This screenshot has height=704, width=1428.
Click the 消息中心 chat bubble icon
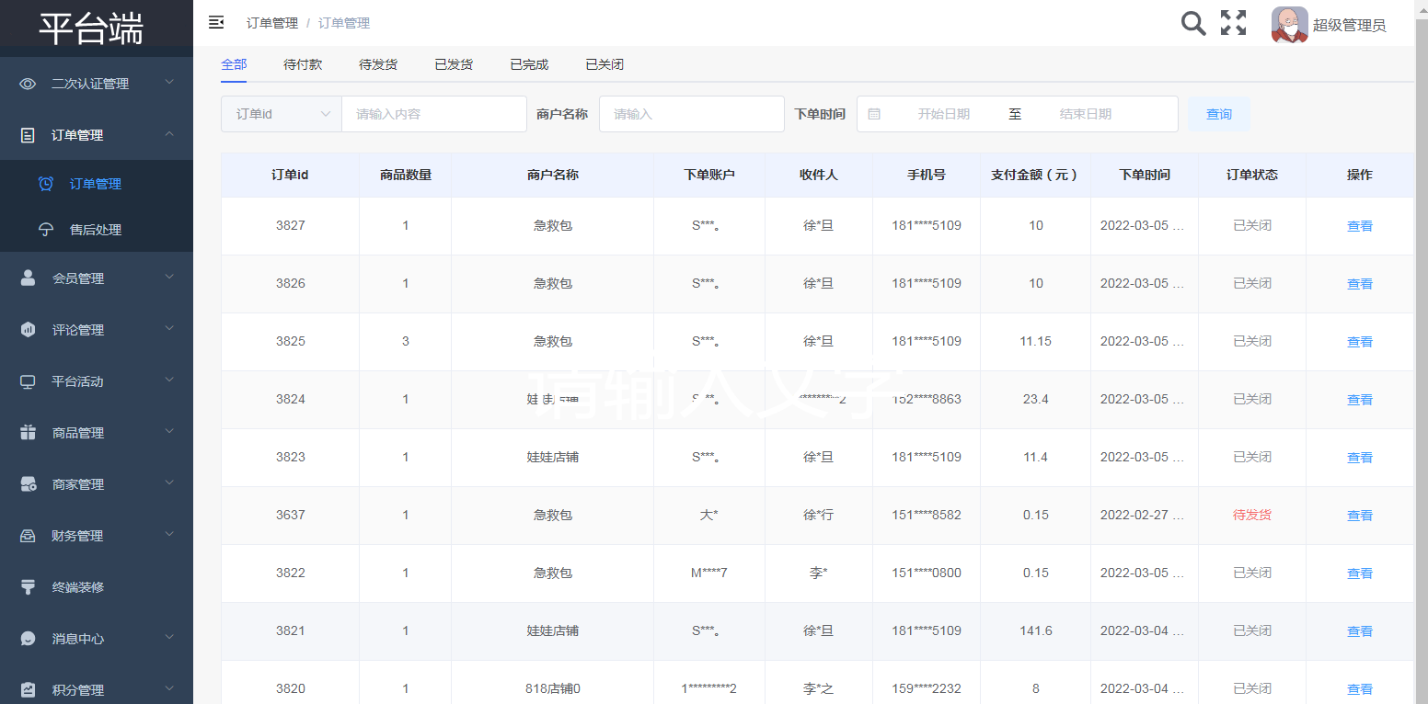pyautogui.click(x=28, y=639)
